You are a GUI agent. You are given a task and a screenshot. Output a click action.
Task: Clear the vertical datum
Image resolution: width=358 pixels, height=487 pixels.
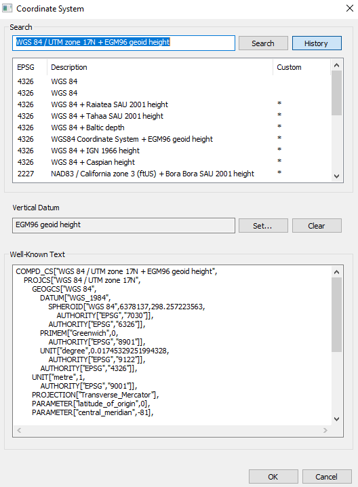coord(317,225)
